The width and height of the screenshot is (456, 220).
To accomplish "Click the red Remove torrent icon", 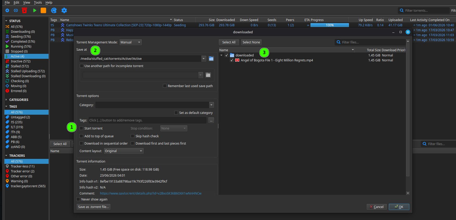I will [x=24, y=10].
